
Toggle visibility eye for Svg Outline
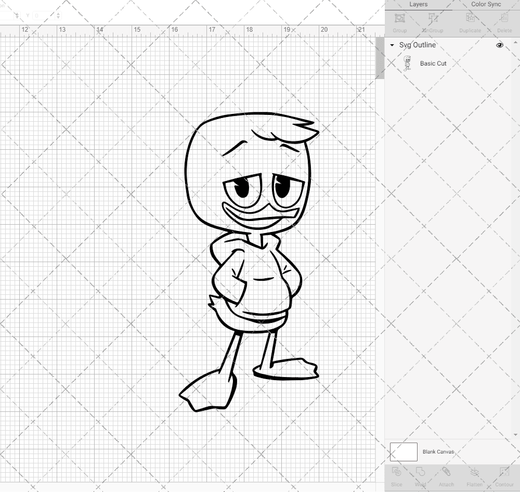(499, 45)
